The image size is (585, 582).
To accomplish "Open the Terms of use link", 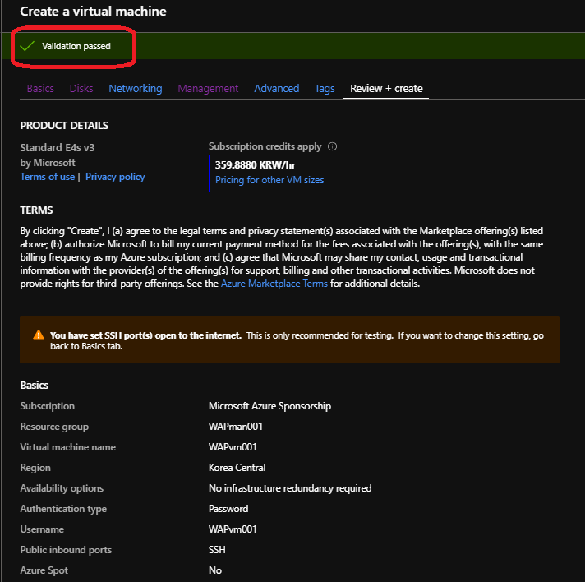I will pos(48,177).
